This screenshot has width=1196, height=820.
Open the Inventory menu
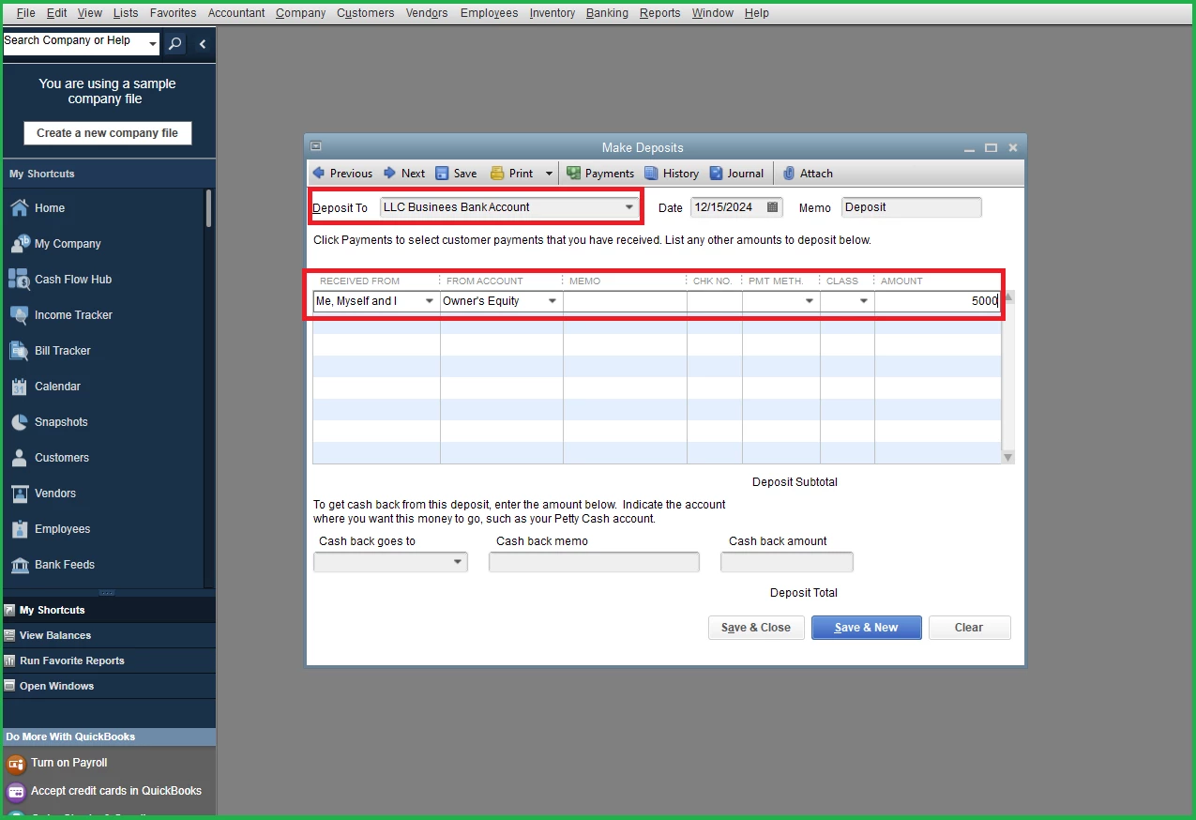point(553,13)
